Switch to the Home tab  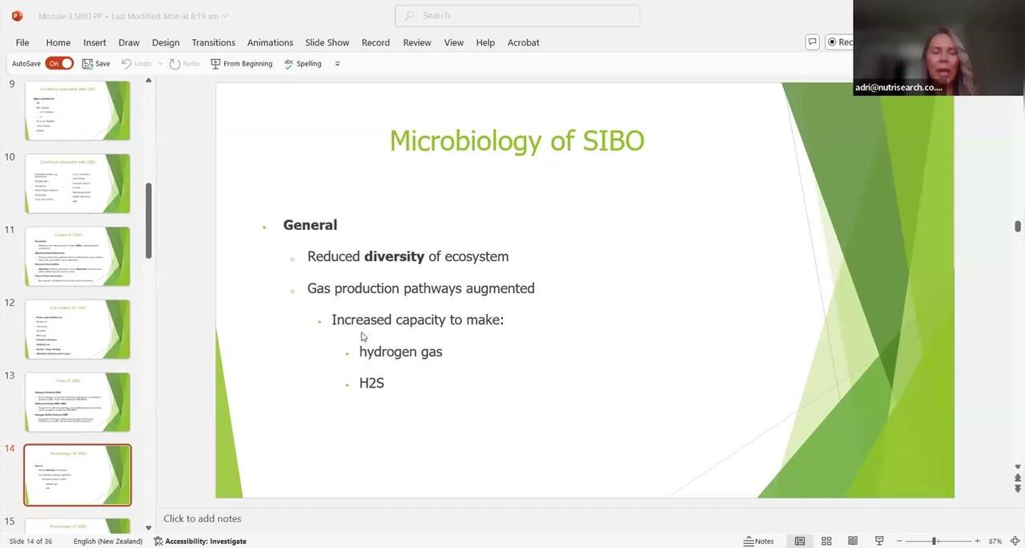[58, 42]
